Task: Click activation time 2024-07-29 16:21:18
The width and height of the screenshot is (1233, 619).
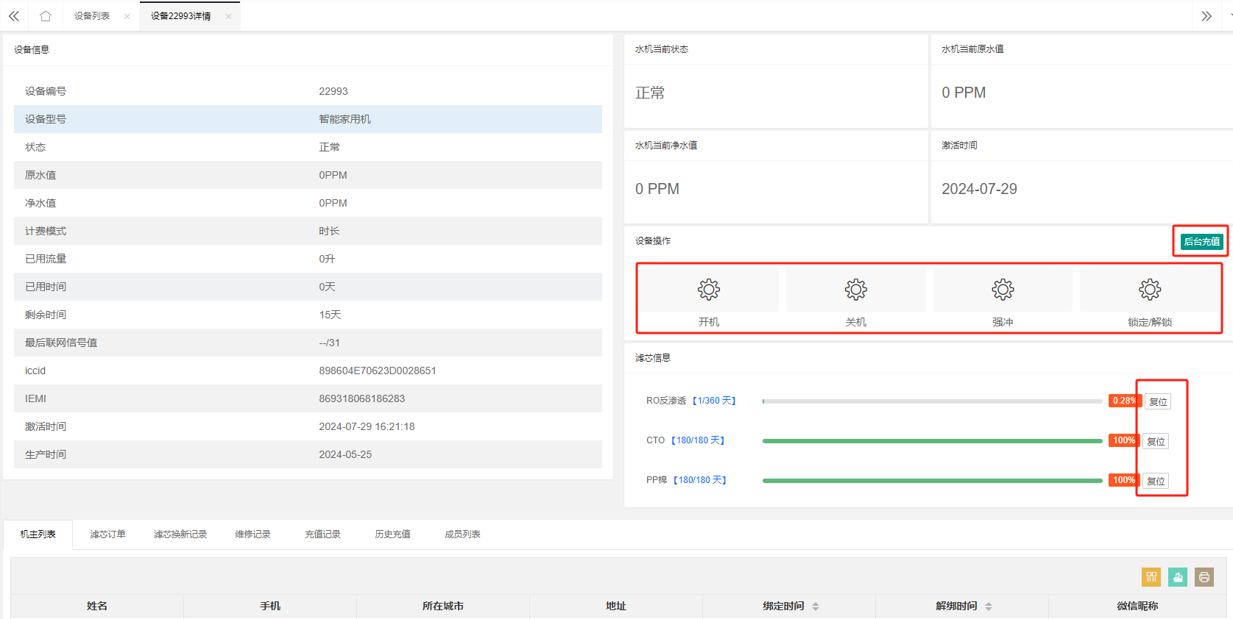Action: click(367, 426)
